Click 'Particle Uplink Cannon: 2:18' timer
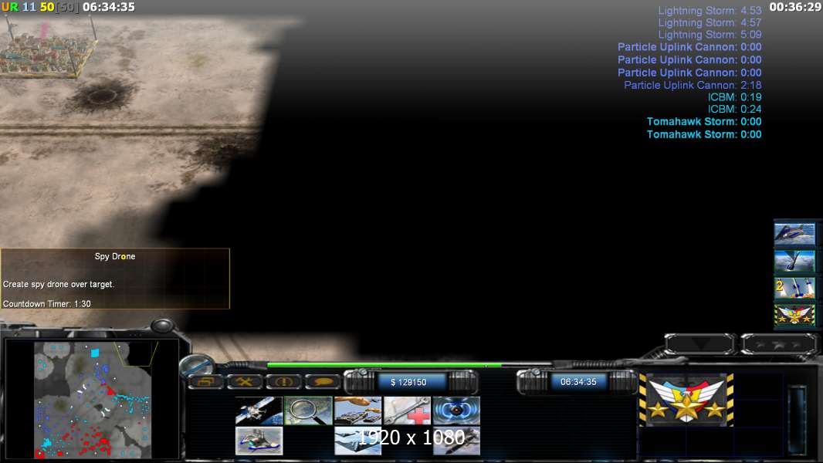Screen dimensions: 823x463 [x=693, y=85]
